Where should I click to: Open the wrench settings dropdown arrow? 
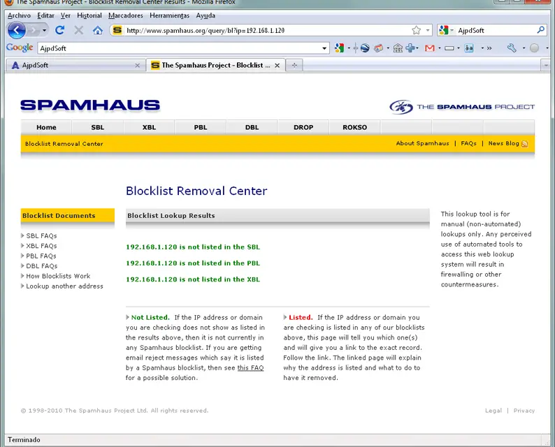(x=524, y=48)
